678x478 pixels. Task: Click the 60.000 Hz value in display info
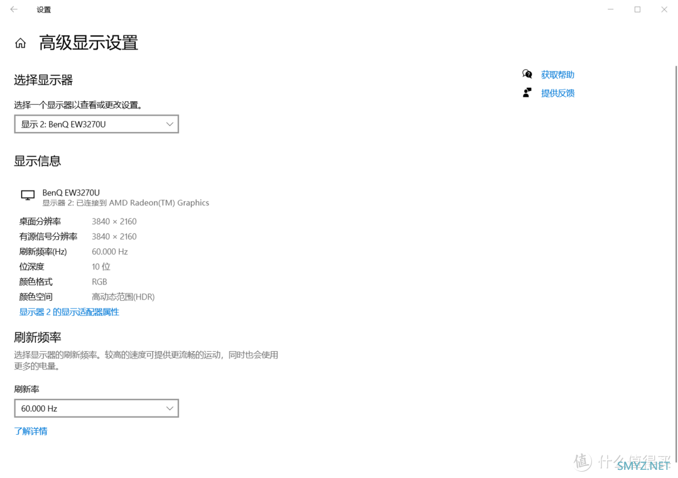(110, 252)
